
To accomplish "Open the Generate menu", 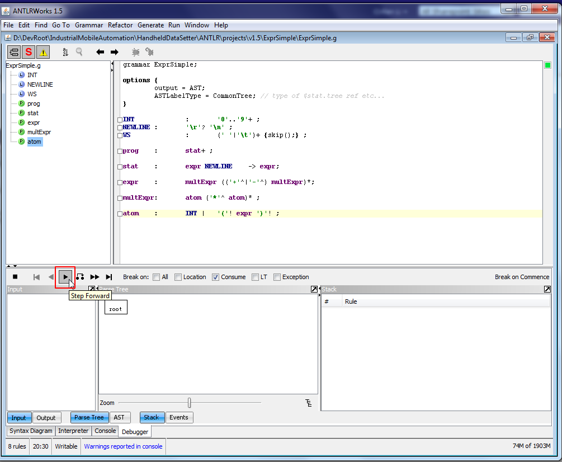I will click(150, 25).
